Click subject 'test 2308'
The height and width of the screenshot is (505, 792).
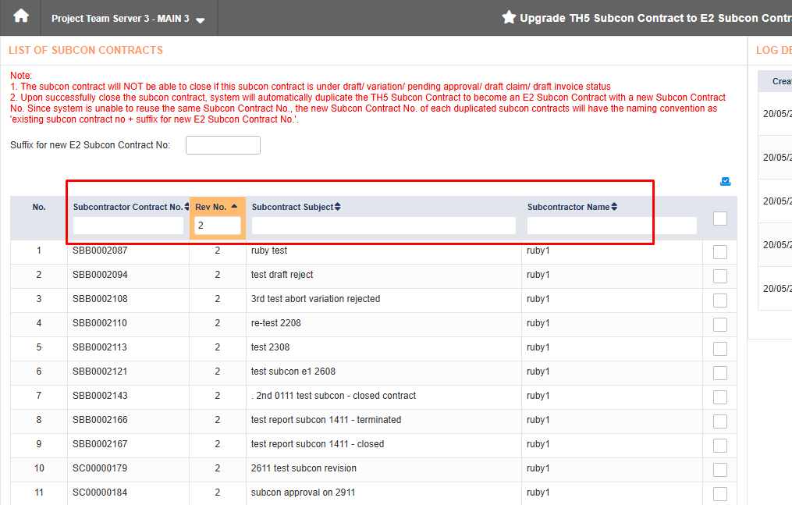tap(270, 347)
